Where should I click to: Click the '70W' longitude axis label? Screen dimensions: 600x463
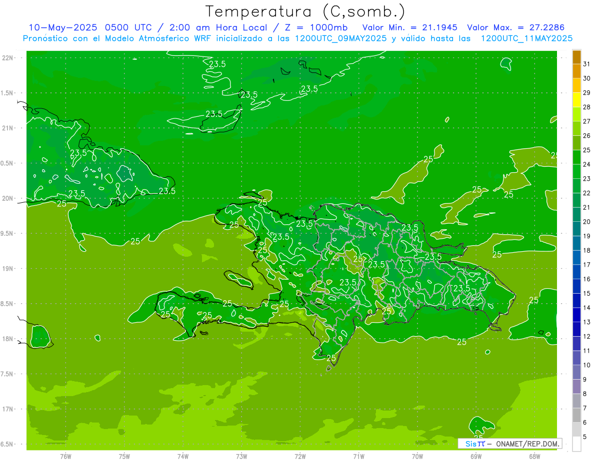[417, 456]
